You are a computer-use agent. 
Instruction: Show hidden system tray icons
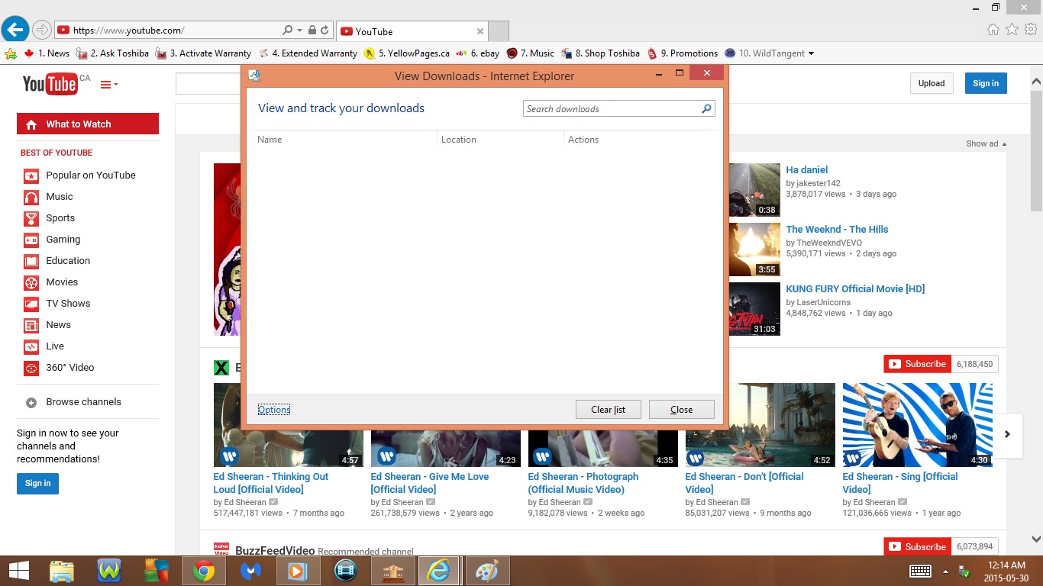(945, 571)
